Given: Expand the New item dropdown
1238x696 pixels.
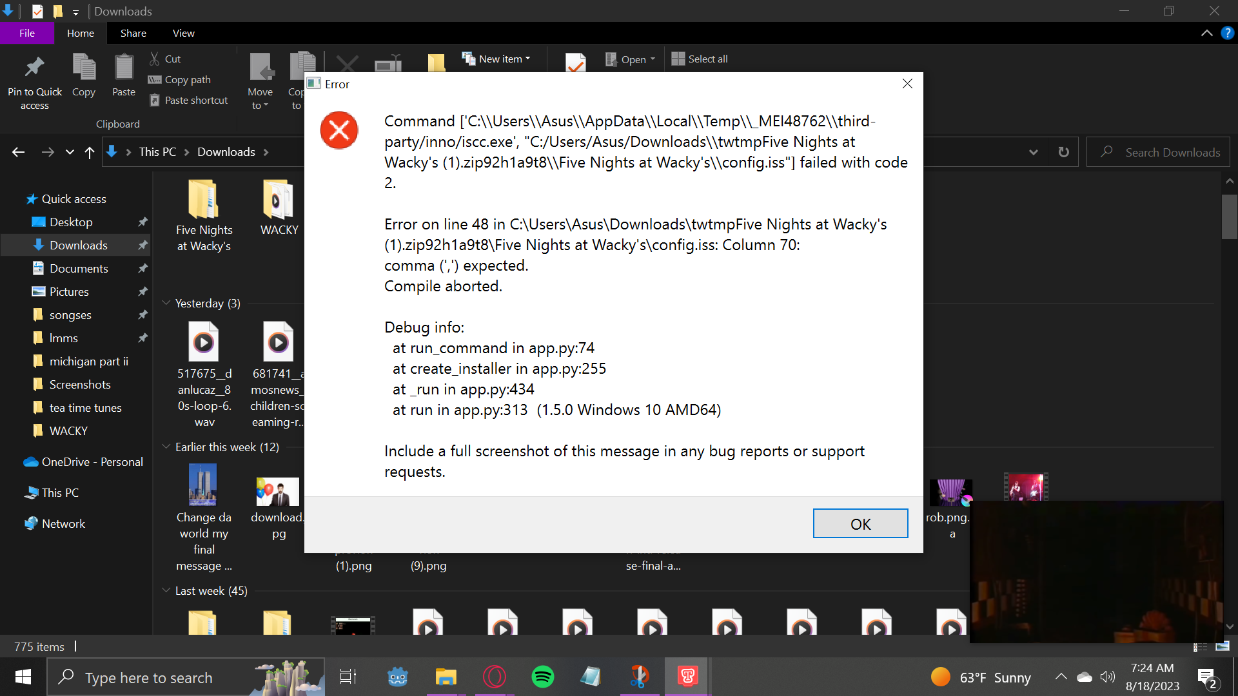Looking at the screenshot, I should 527,59.
